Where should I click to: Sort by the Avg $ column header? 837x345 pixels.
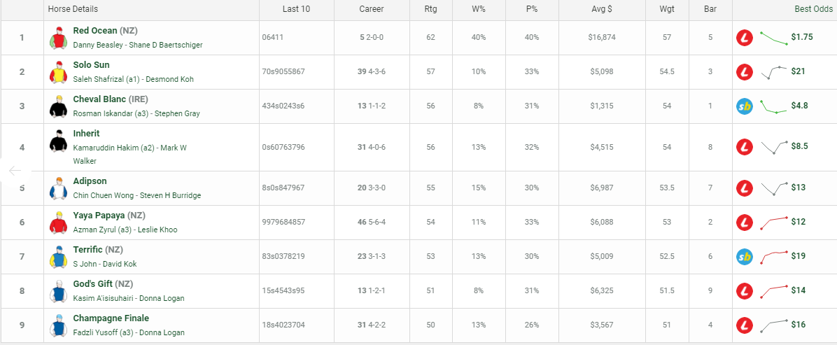602,9
